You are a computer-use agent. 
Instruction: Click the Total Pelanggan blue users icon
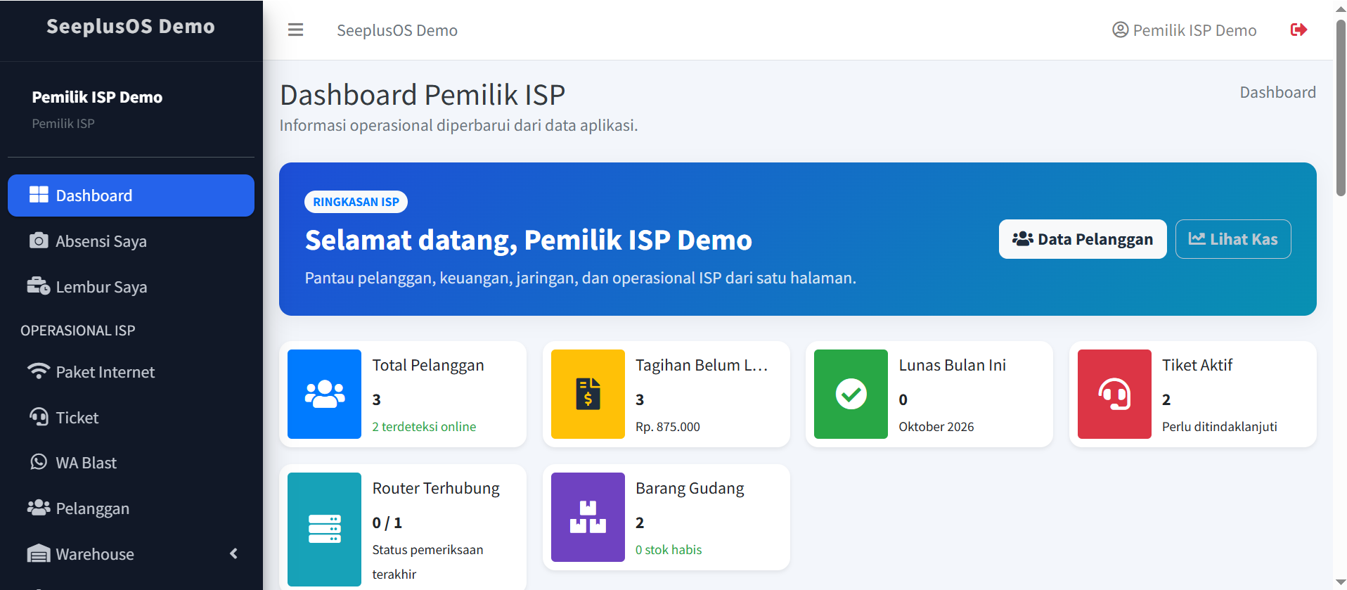tap(325, 394)
